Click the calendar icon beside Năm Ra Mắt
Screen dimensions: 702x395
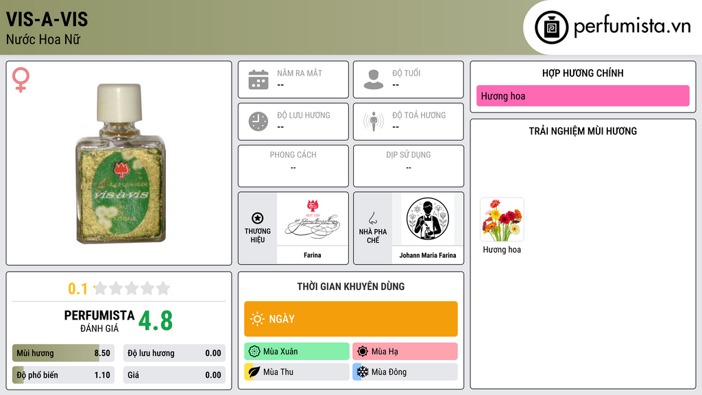258,80
